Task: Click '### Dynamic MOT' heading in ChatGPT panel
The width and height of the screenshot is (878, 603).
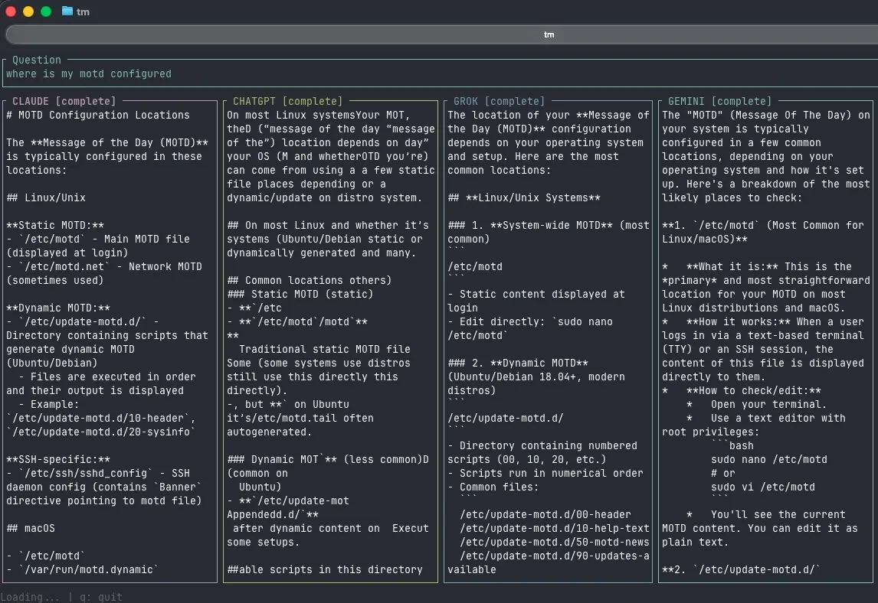Action: 273,460
